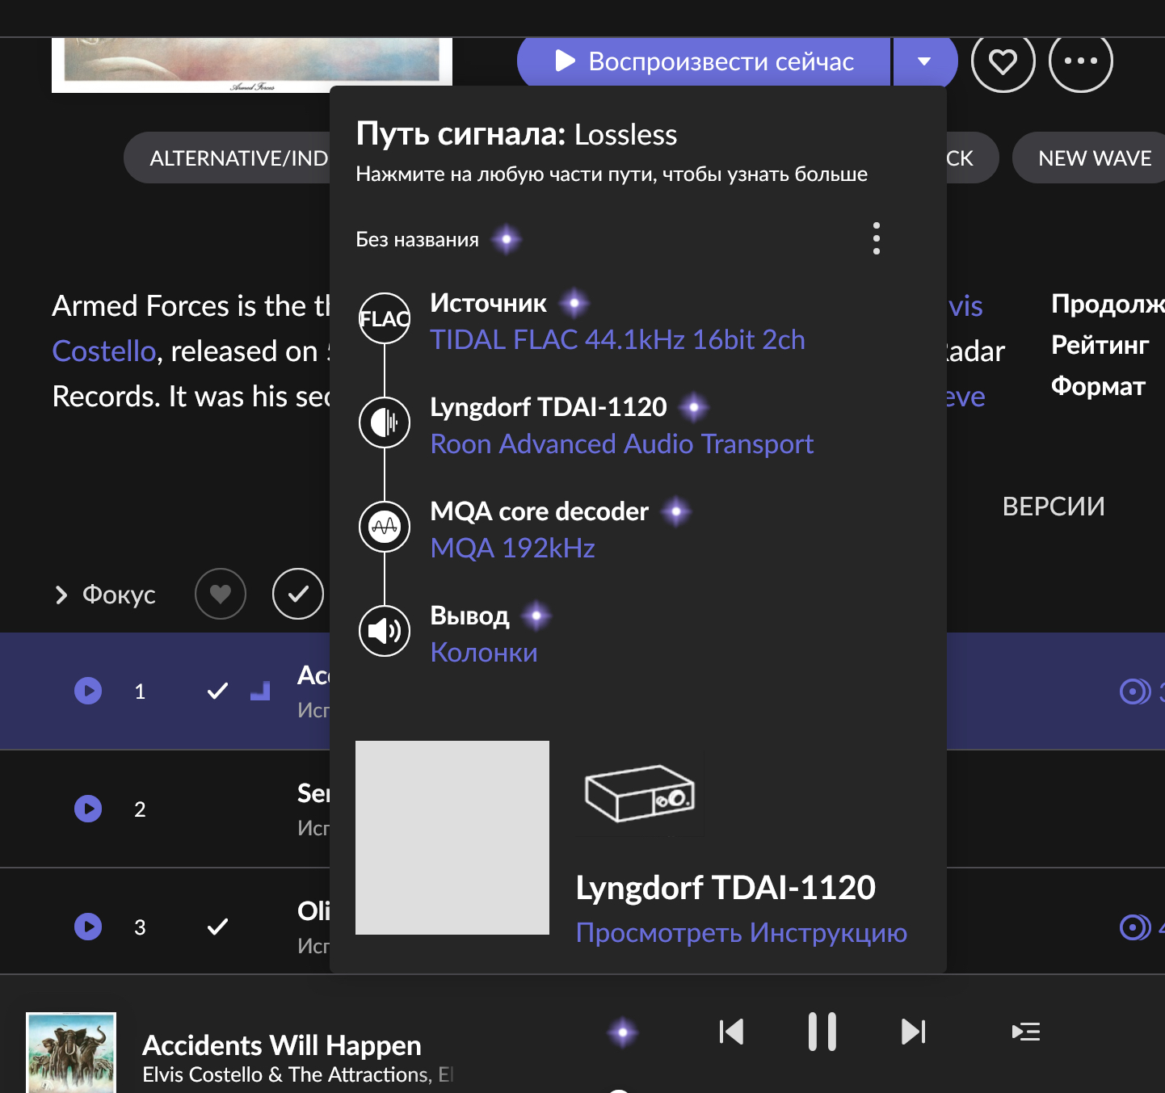
Task: Click the now playing album art thumbnail
Action: [x=71, y=1052]
